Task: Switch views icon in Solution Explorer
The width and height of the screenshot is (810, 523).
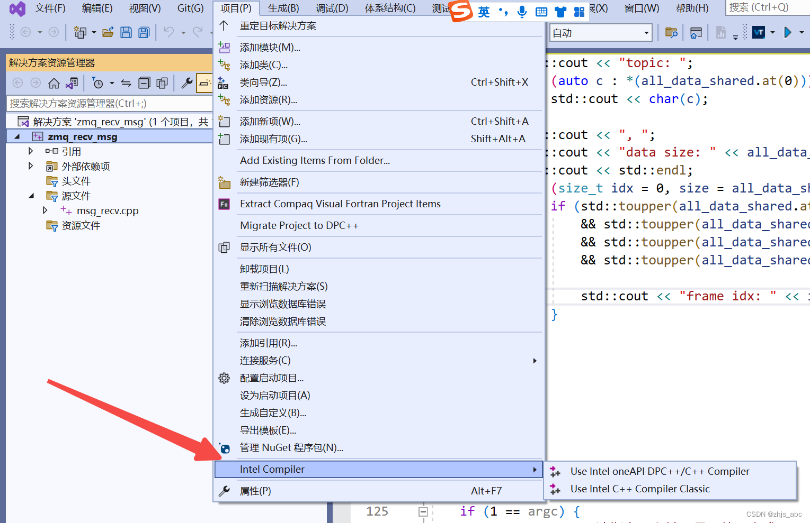Action: 72,83
